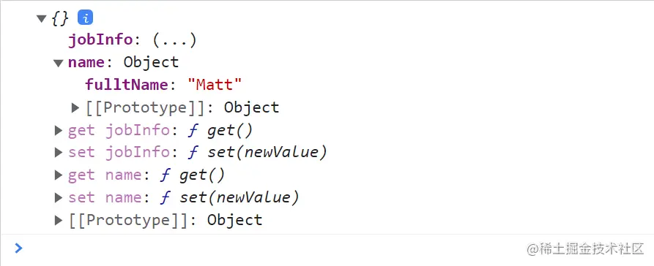Image resolution: width=654 pixels, height=266 pixels.
Task: Expand the set jobInfo setter arrow
Action: tap(59, 153)
